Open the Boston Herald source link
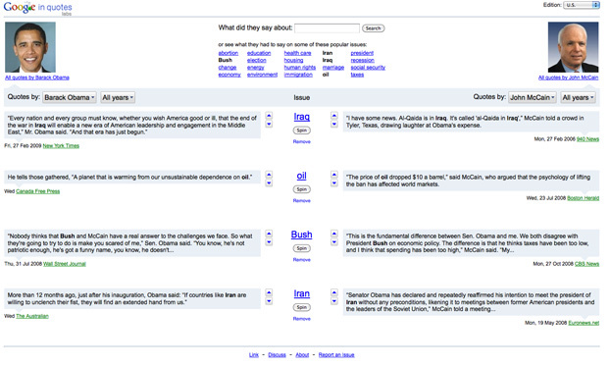This screenshot has height=365, width=610. (x=583, y=198)
